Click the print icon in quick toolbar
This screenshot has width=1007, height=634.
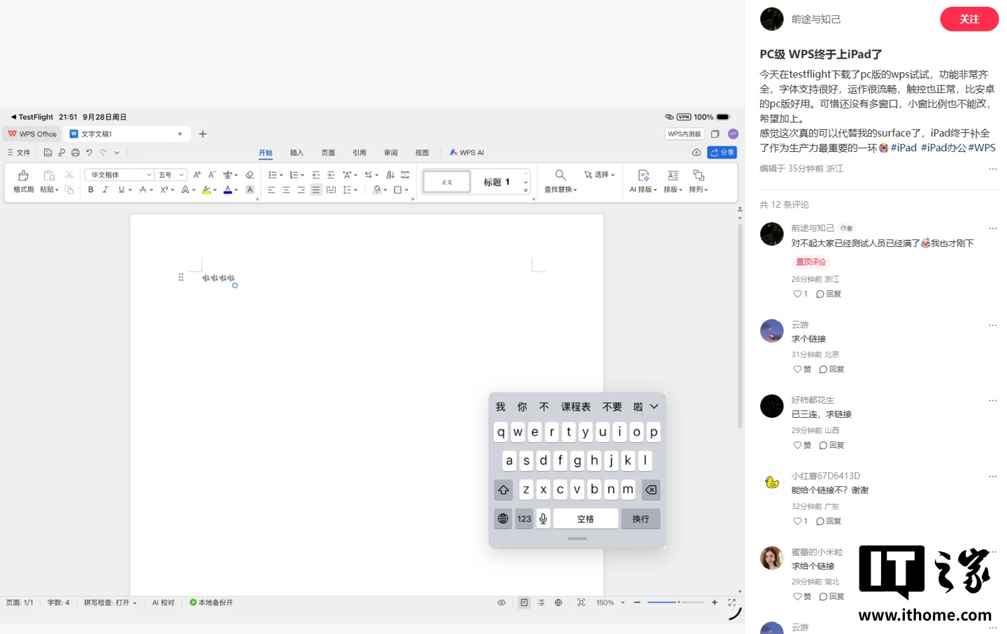tap(76, 153)
